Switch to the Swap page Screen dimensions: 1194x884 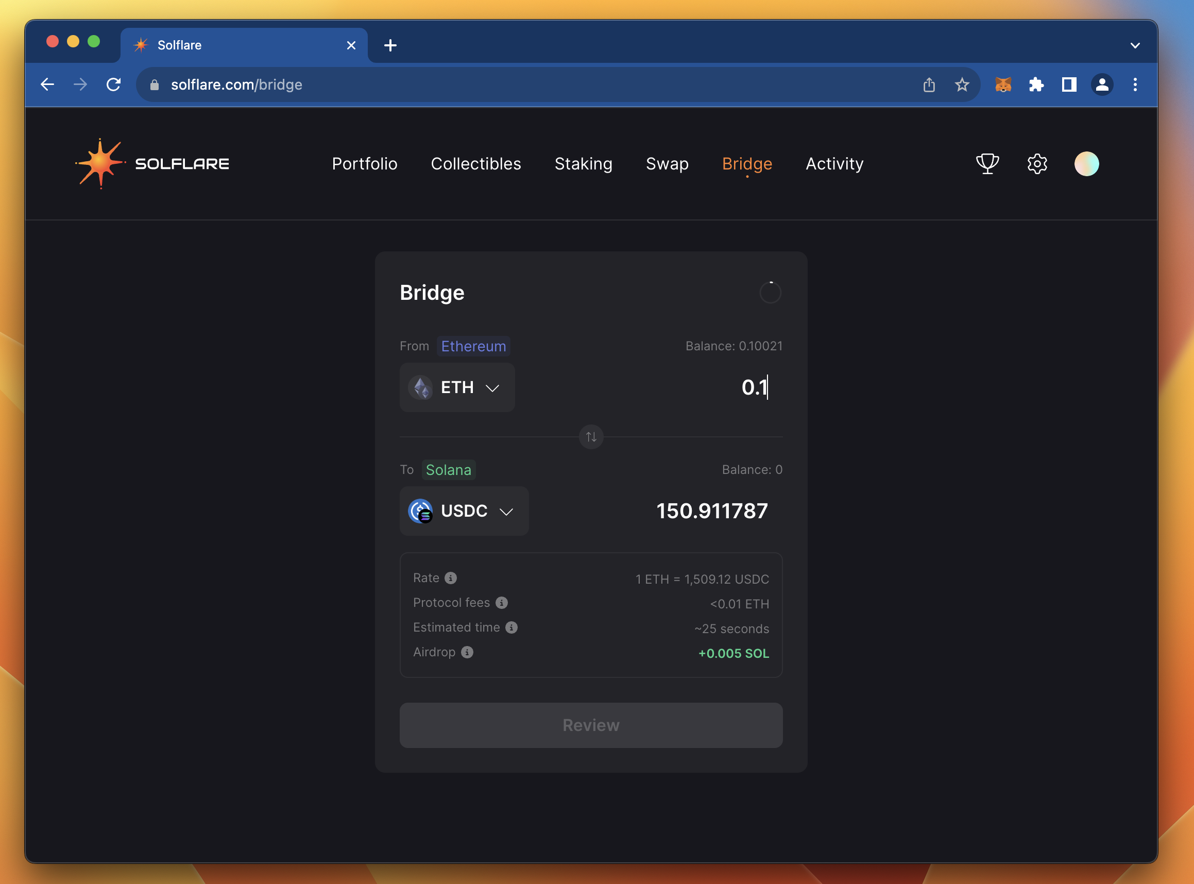click(667, 164)
